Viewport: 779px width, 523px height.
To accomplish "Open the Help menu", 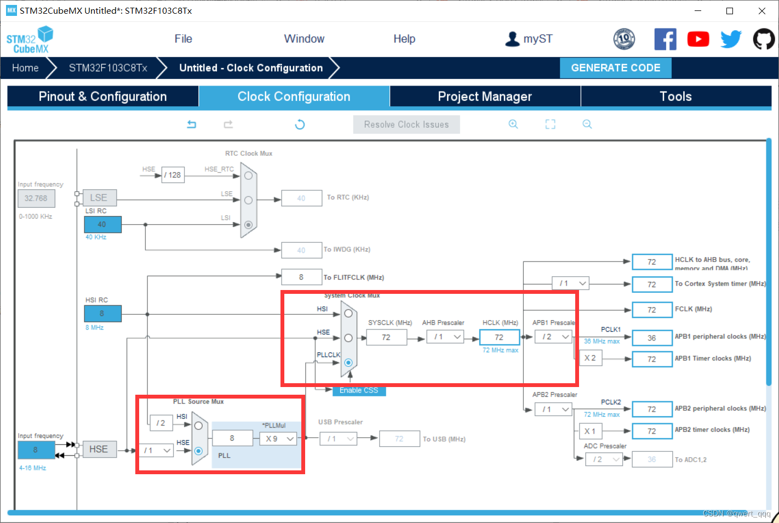I will pyautogui.click(x=404, y=39).
